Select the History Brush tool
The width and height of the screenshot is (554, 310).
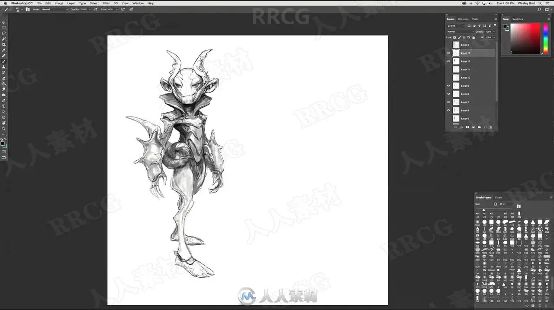(x=4, y=73)
